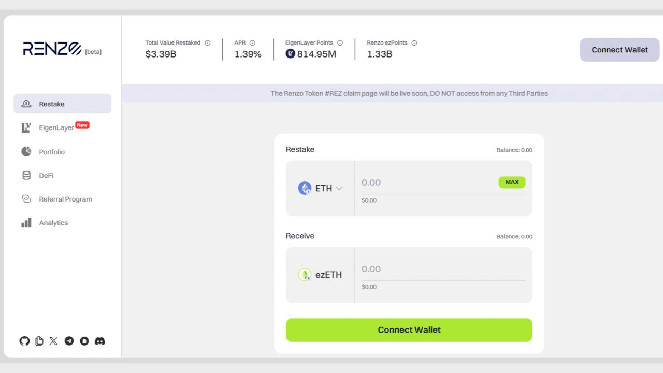Click the EigenLayer logo icon in the sidebar
663x373 pixels.
26,127
